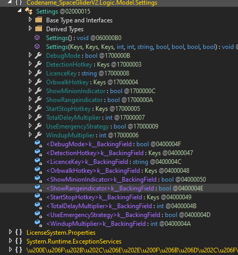The image size is (238, 255).
Task: Click the Base Type and Interfaces folder icon
Action: click(x=38, y=20)
